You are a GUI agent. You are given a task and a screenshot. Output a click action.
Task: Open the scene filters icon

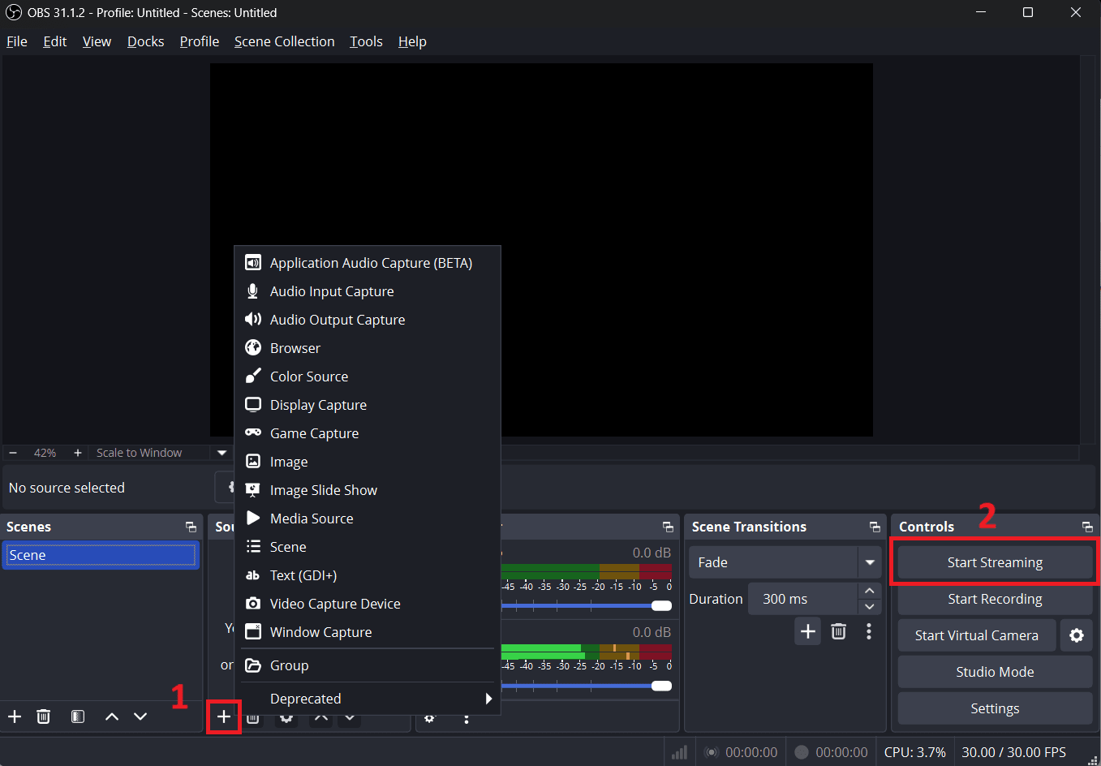[78, 717]
